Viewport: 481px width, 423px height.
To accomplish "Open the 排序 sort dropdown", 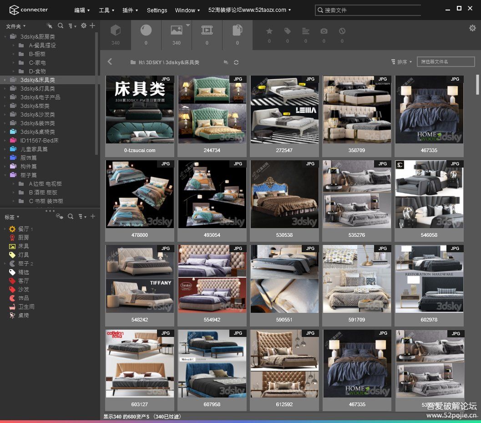I will [x=401, y=62].
